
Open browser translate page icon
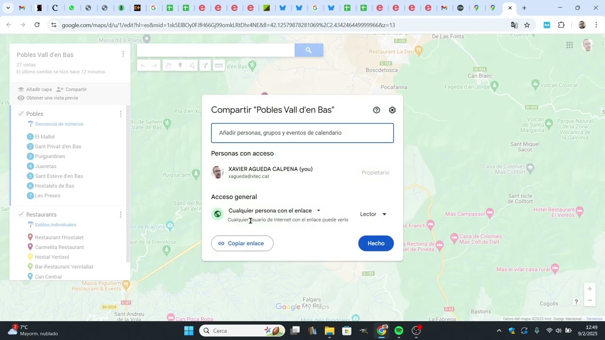point(514,25)
